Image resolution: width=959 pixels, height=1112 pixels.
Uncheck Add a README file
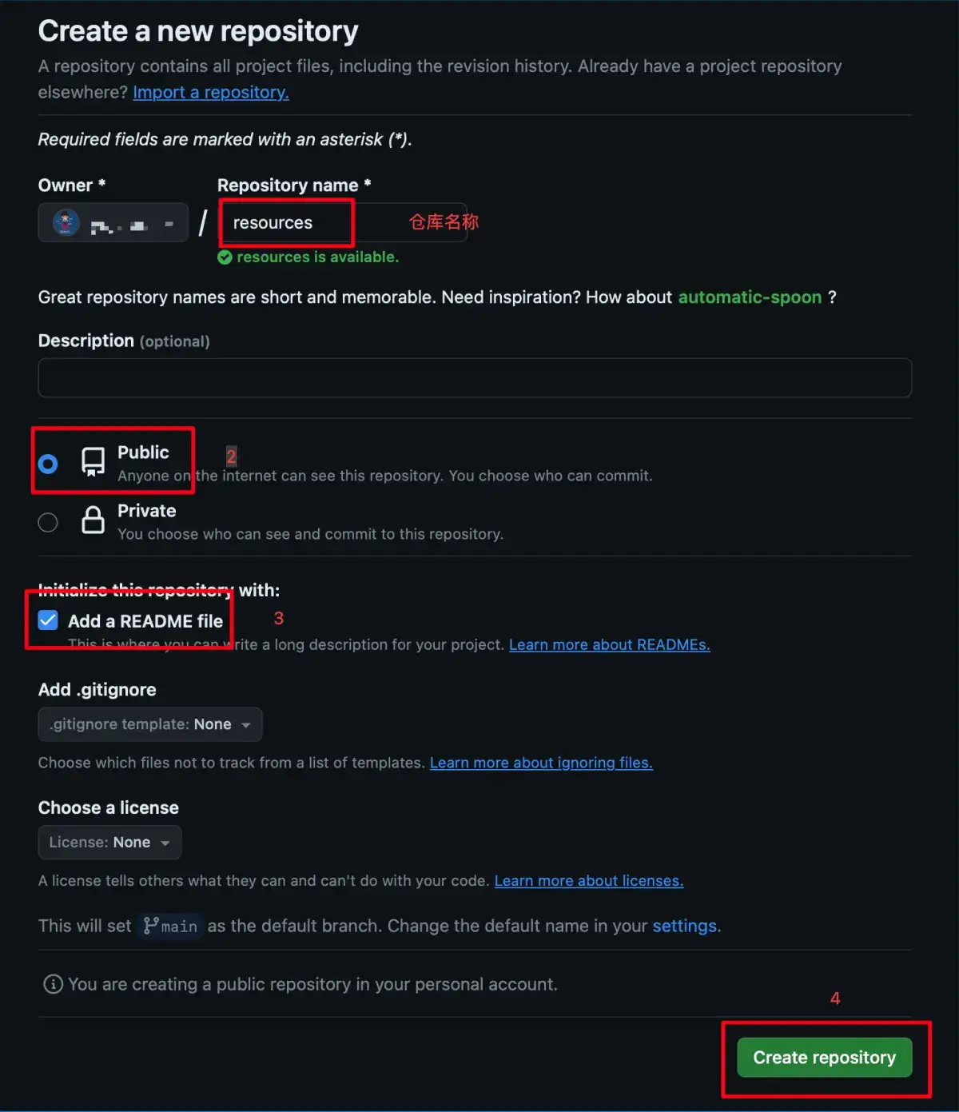click(x=47, y=620)
